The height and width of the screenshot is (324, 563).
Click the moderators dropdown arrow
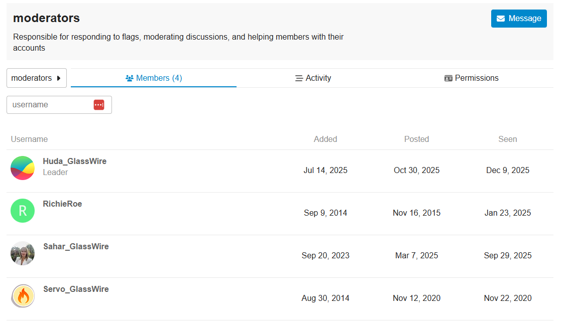click(x=59, y=78)
